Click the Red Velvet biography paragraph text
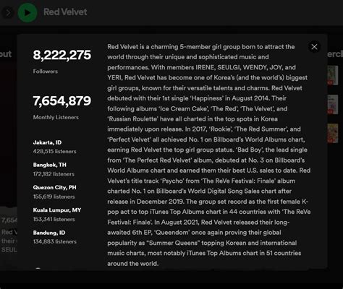Image resolution: width=343 pixels, height=289 pixels. pos(209,155)
